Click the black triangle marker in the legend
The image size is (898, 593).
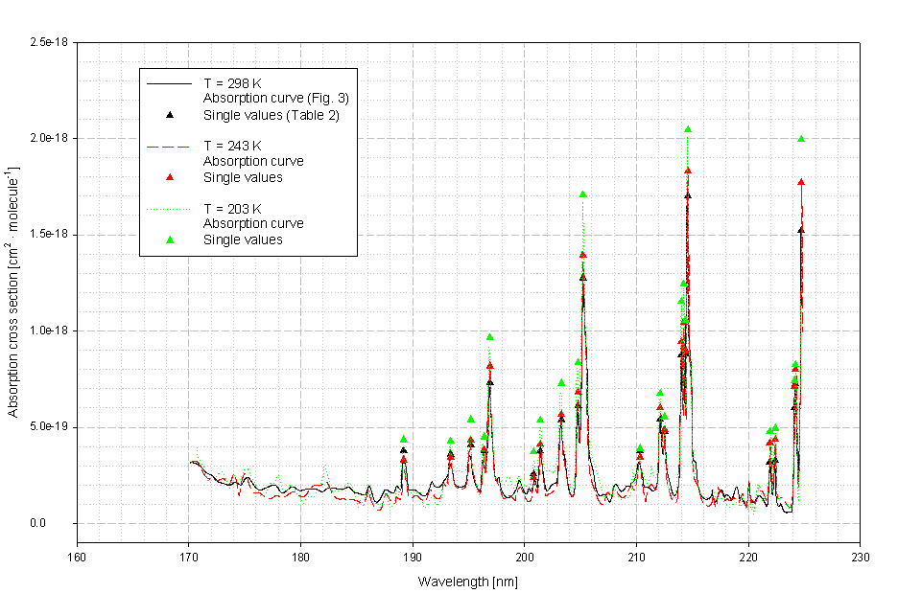170,115
